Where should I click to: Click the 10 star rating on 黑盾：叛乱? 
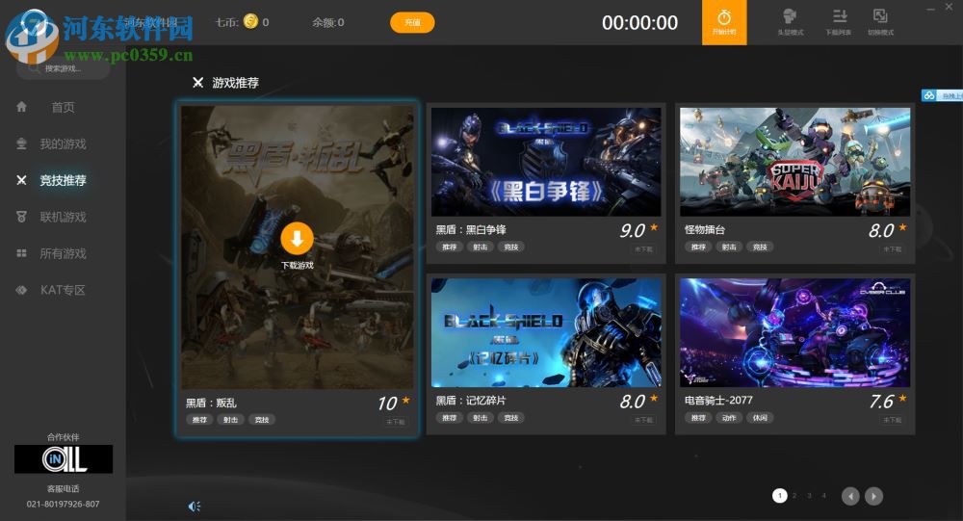point(394,404)
